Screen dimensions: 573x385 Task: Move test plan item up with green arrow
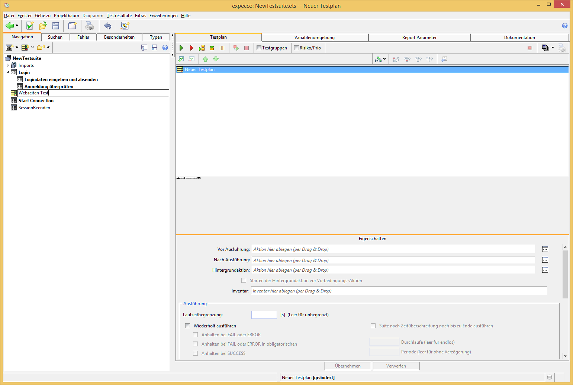click(205, 59)
